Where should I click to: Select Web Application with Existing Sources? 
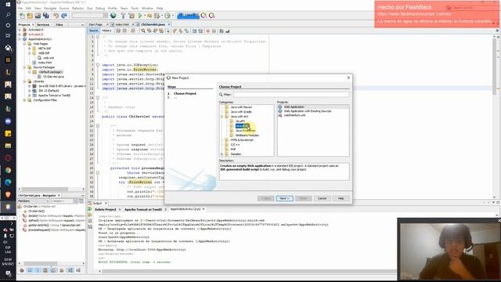(x=308, y=111)
